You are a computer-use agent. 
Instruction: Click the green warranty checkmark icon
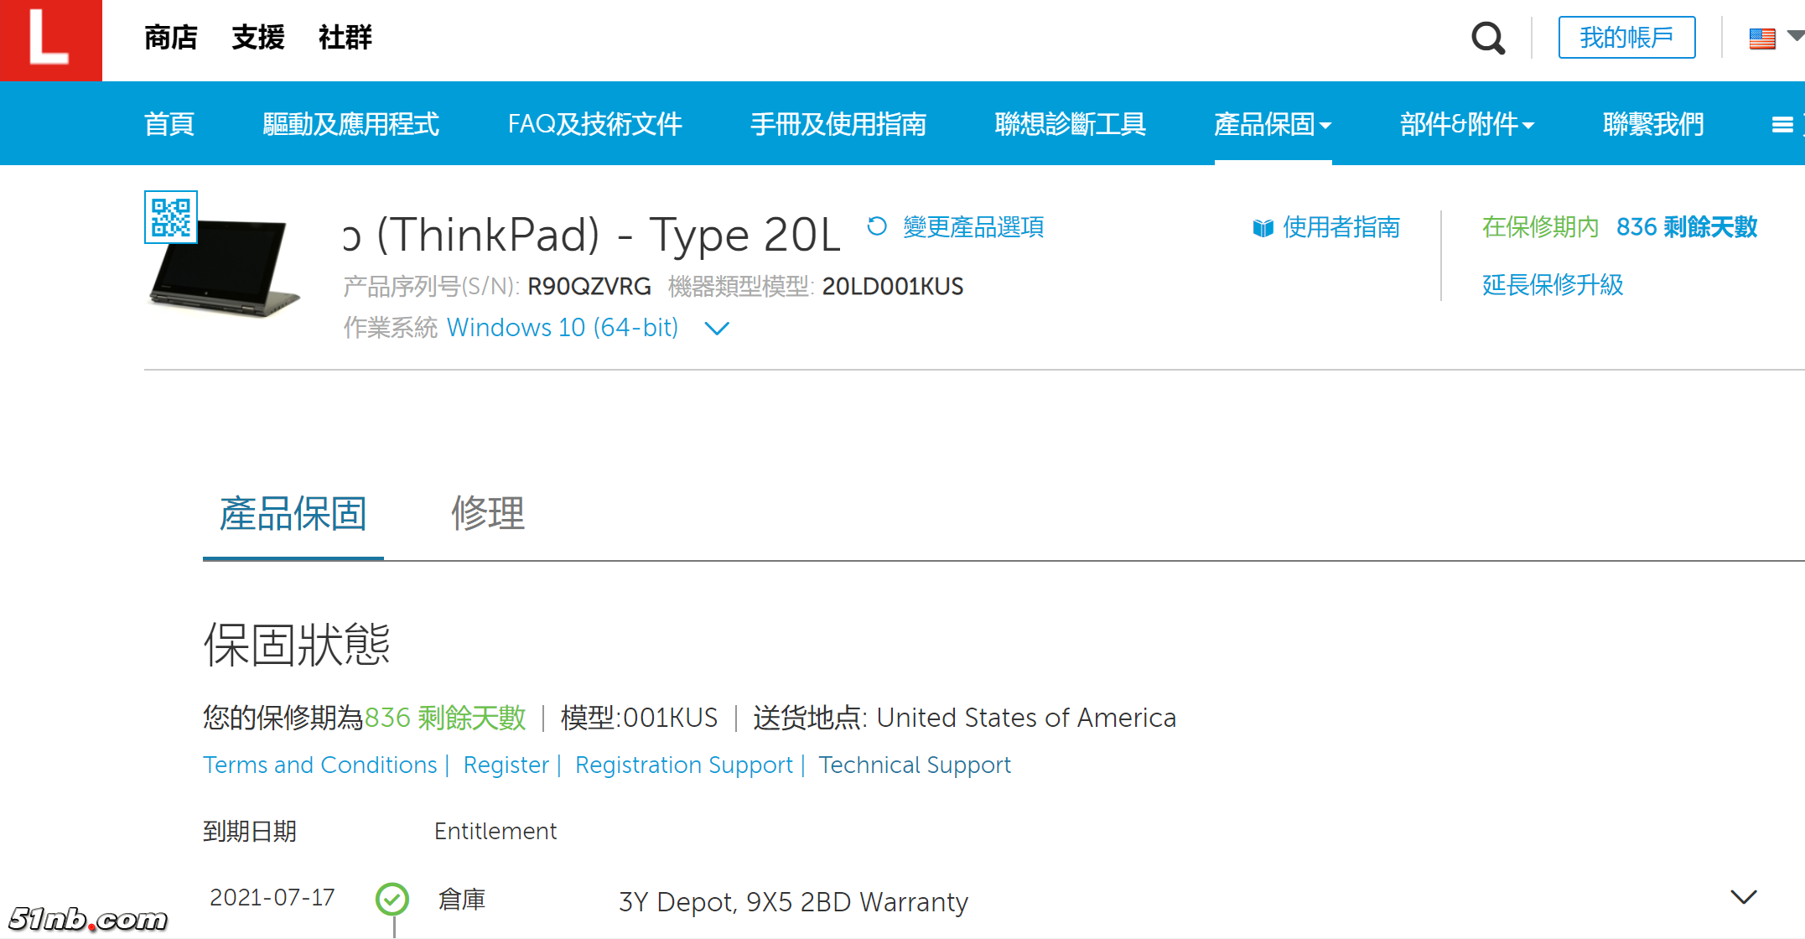pyautogui.click(x=392, y=900)
